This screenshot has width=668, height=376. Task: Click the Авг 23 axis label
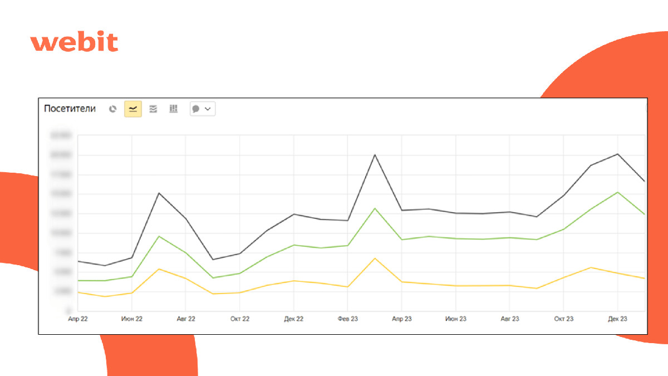click(x=509, y=319)
